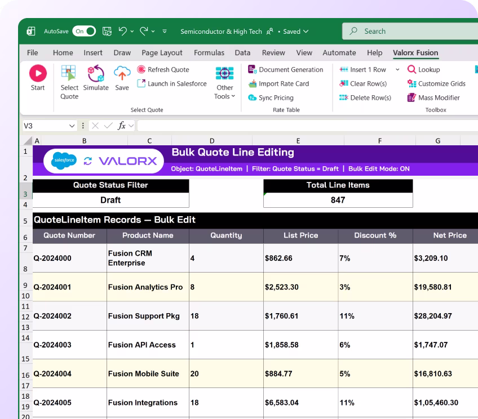Switch to the Review tab
This screenshot has width=478, height=419.
click(273, 53)
